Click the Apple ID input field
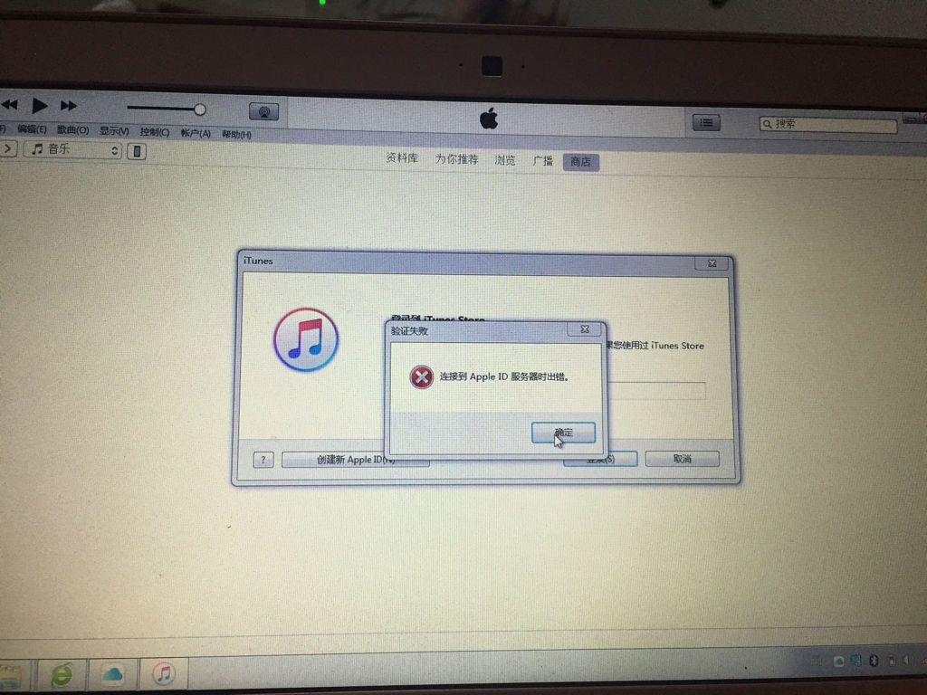 pos(657,391)
